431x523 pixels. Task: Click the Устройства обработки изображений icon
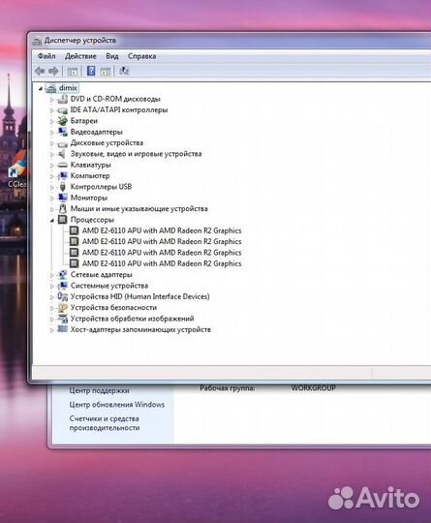[x=62, y=319]
